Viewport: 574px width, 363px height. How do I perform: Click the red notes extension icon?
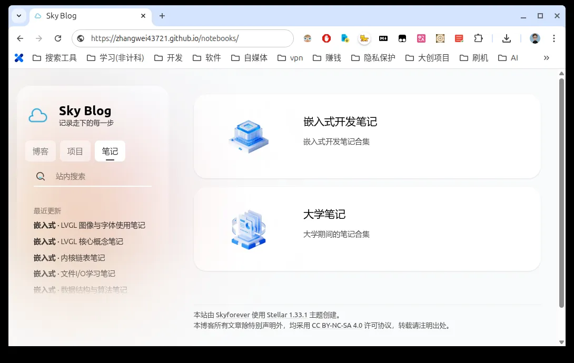[x=459, y=38]
